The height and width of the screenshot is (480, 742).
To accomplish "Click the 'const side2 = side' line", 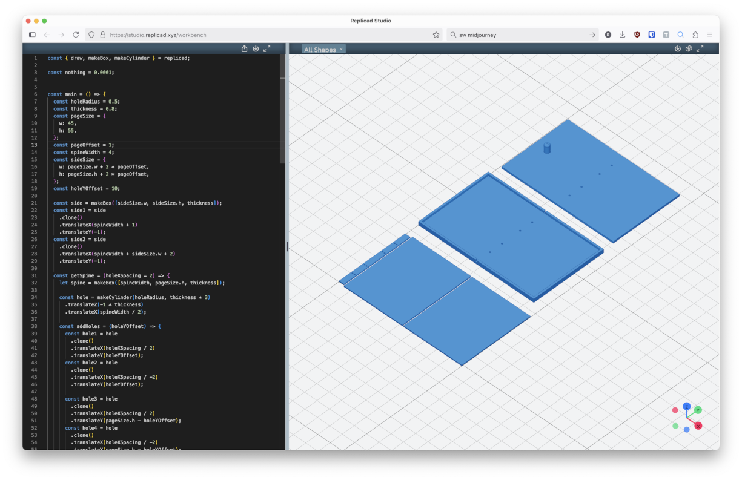I will pyautogui.click(x=79, y=239).
